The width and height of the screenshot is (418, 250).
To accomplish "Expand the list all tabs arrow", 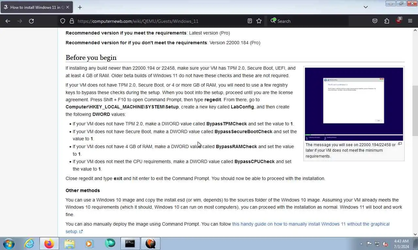I will 366,7.
